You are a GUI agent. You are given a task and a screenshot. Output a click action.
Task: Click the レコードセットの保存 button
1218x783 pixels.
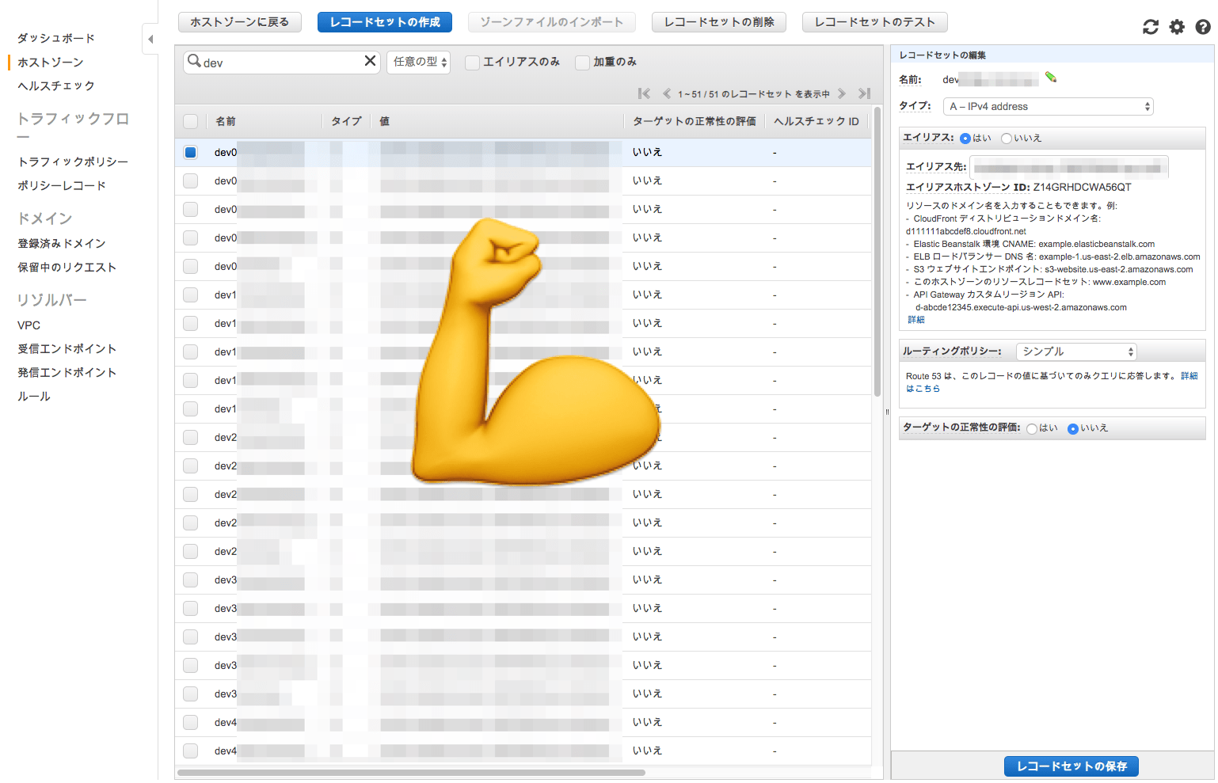coord(1071,766)
